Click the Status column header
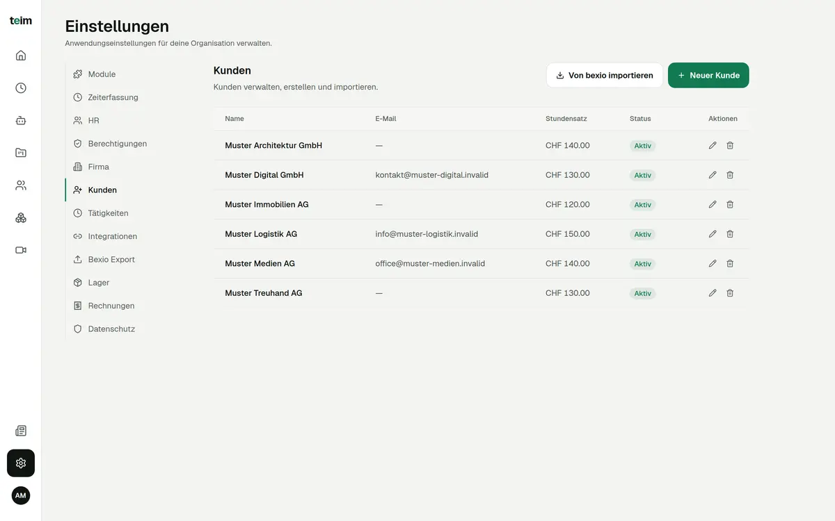Viewport: 835px width, 521px height. pos(640,119)
